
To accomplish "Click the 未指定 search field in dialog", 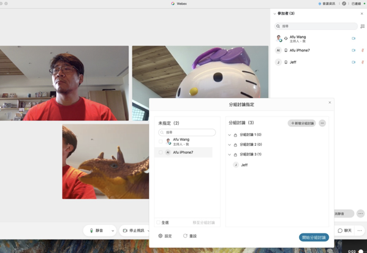I will pos(187,132).
